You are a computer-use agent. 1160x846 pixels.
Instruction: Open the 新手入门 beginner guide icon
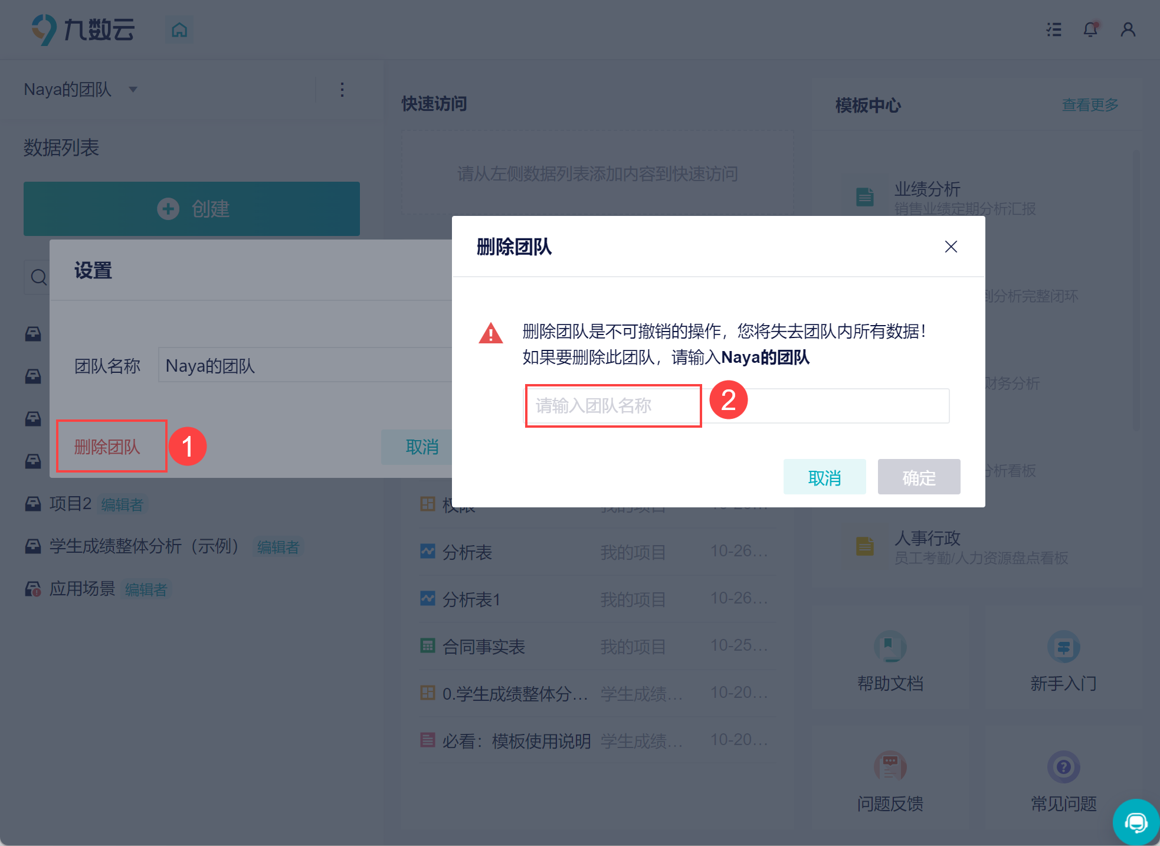(x=1063, y=647)
